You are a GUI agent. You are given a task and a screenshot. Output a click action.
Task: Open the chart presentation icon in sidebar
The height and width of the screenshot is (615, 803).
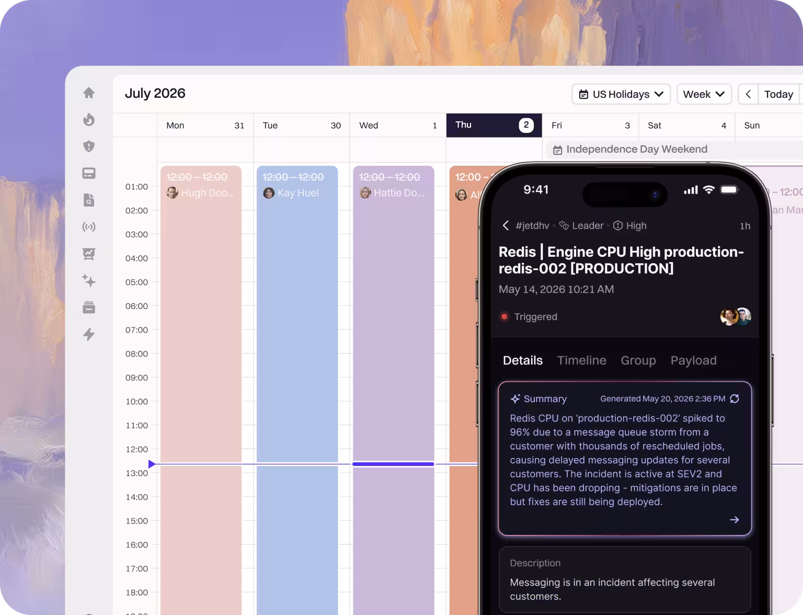[89, 254]
